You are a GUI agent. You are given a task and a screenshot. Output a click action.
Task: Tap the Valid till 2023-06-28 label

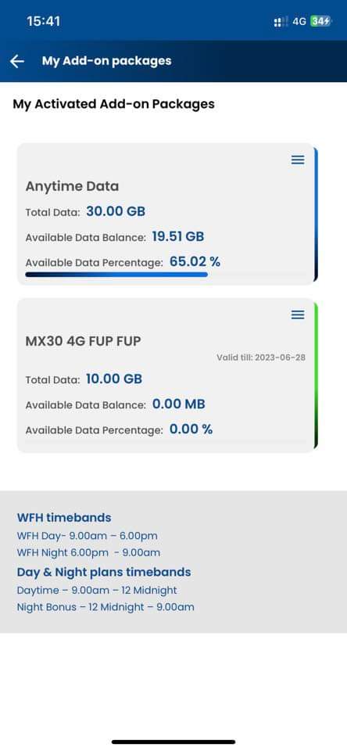click(261, 358)
